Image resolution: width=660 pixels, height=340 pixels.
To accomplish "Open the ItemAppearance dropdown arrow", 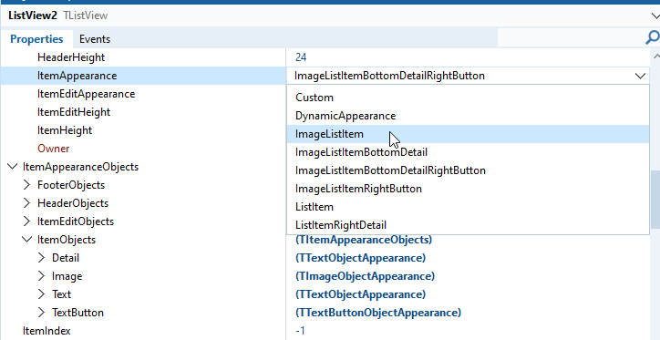I will (640, 76).
